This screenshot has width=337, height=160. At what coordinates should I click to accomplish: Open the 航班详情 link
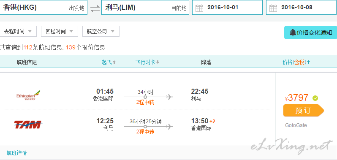pyautogui.click(x=16, y=153)
